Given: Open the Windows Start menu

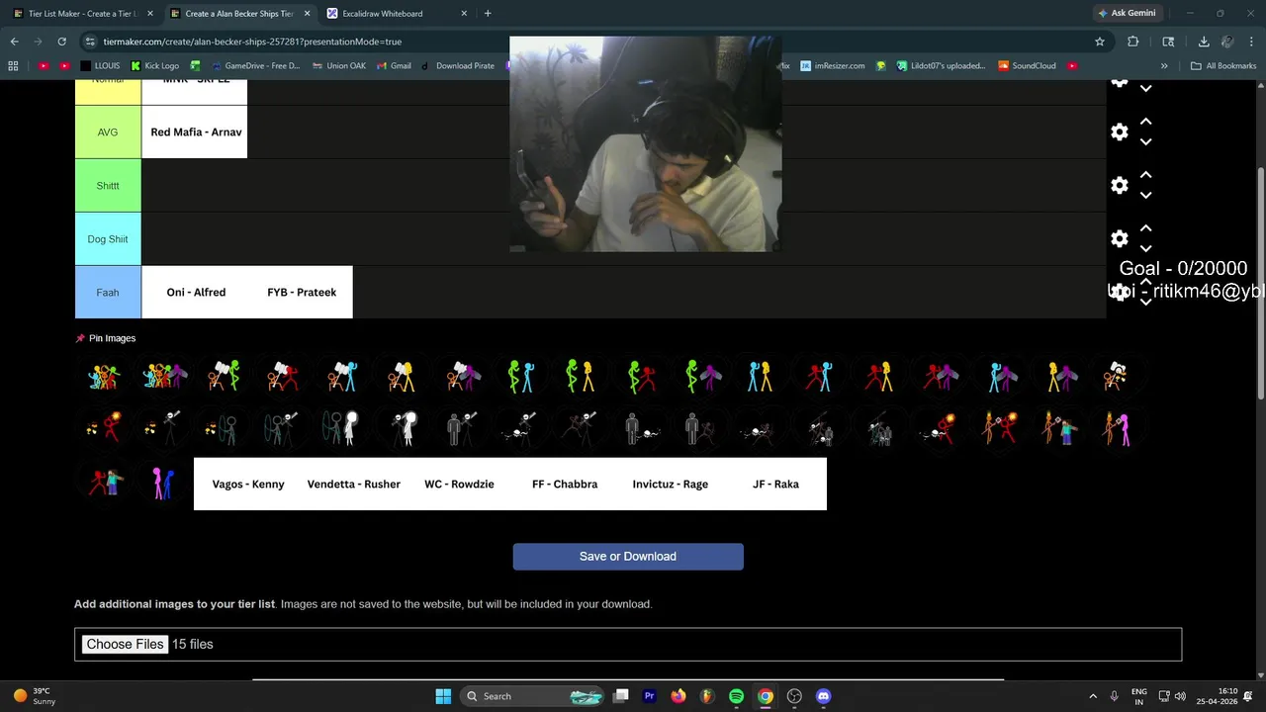Looking at the screenshot, I should [x=443, y=696].
